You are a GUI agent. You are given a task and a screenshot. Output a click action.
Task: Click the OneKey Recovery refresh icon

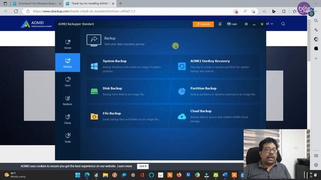click(x=182, y=66)
